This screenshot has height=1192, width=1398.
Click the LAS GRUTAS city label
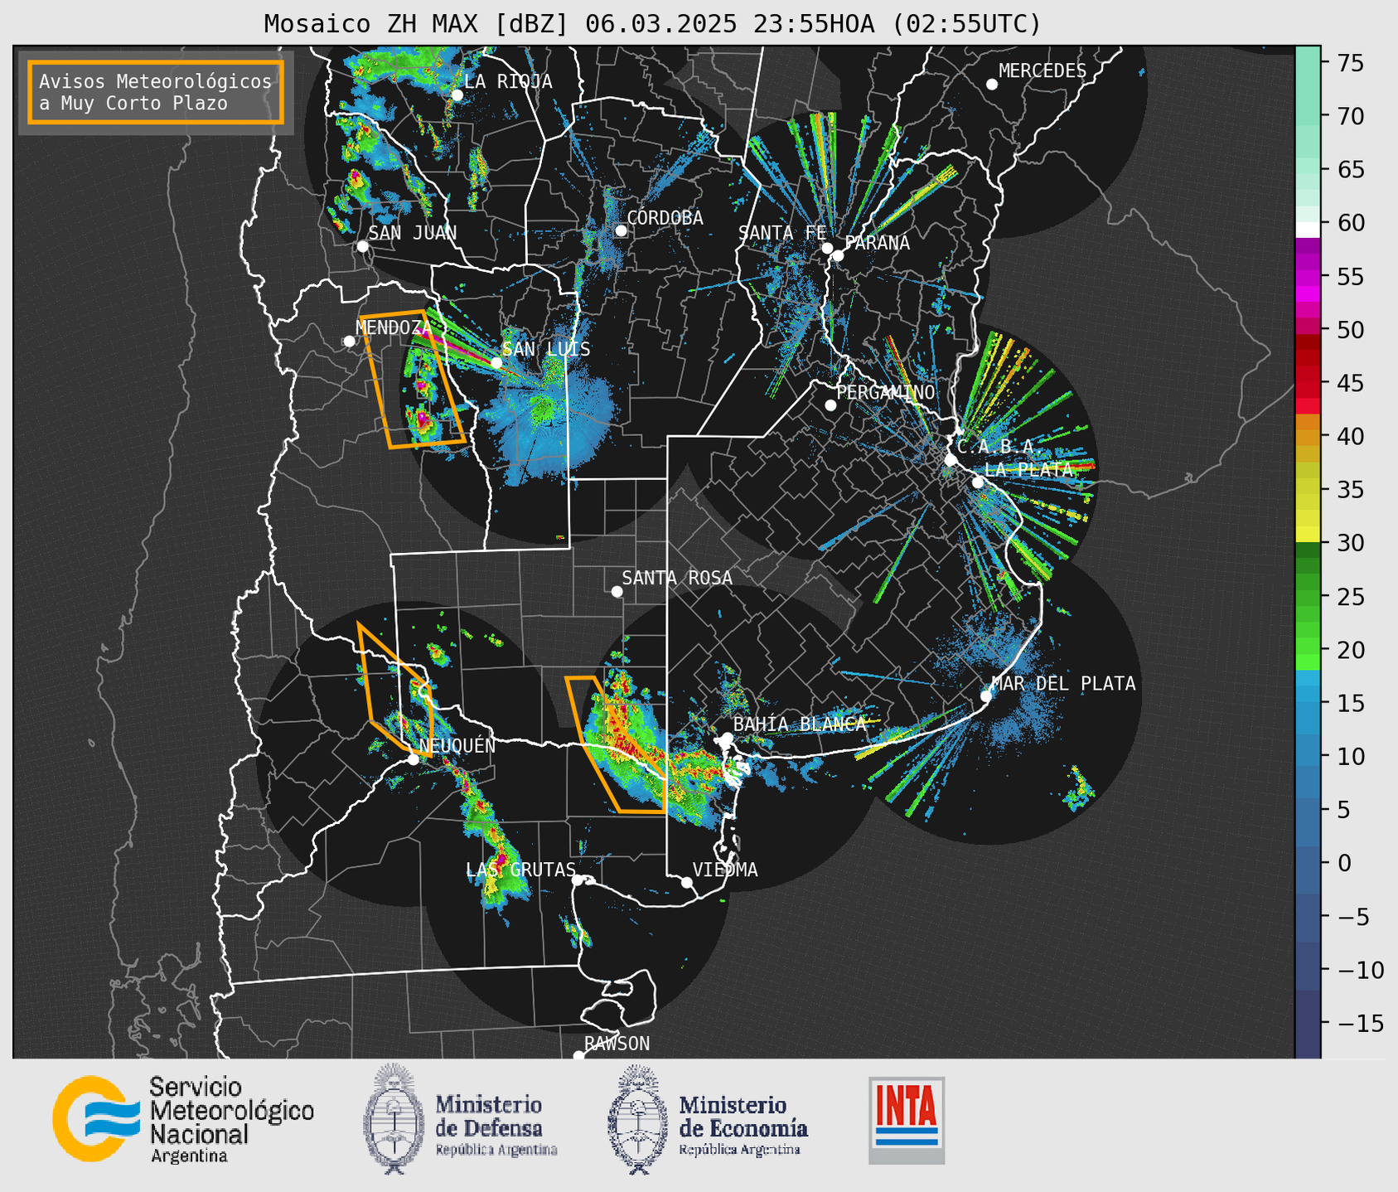520,870
